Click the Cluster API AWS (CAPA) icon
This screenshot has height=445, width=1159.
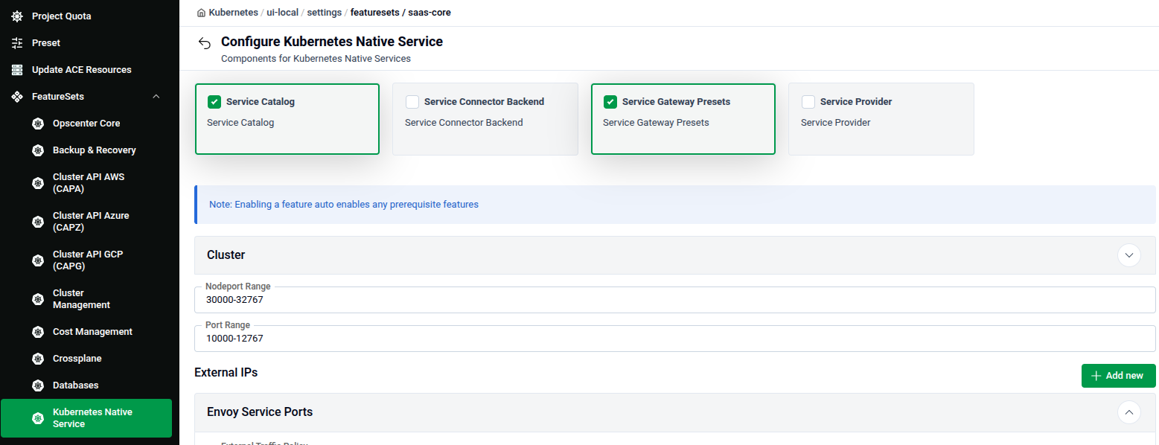pyautogui.click(x=38, y=183)
